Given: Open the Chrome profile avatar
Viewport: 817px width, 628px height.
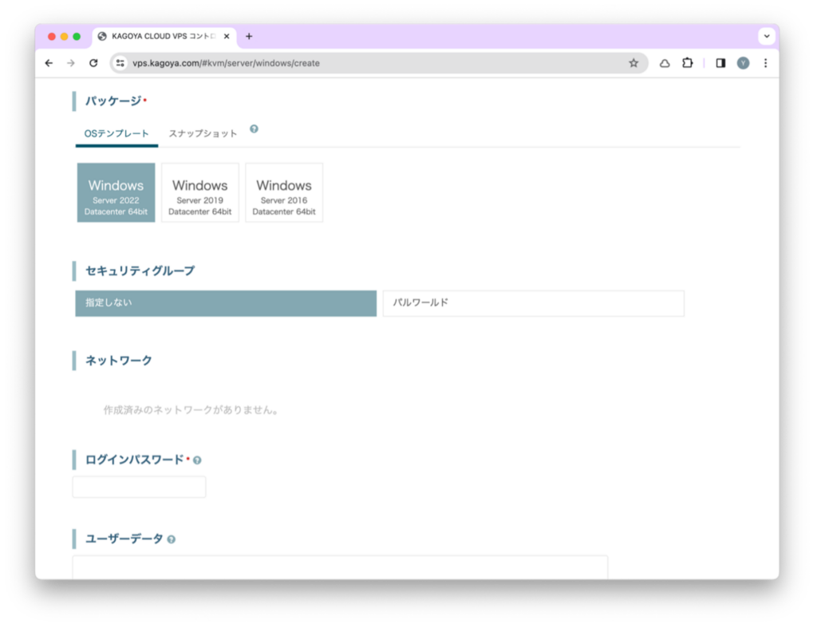Looking at the screenshot, I should coord(743,63).
